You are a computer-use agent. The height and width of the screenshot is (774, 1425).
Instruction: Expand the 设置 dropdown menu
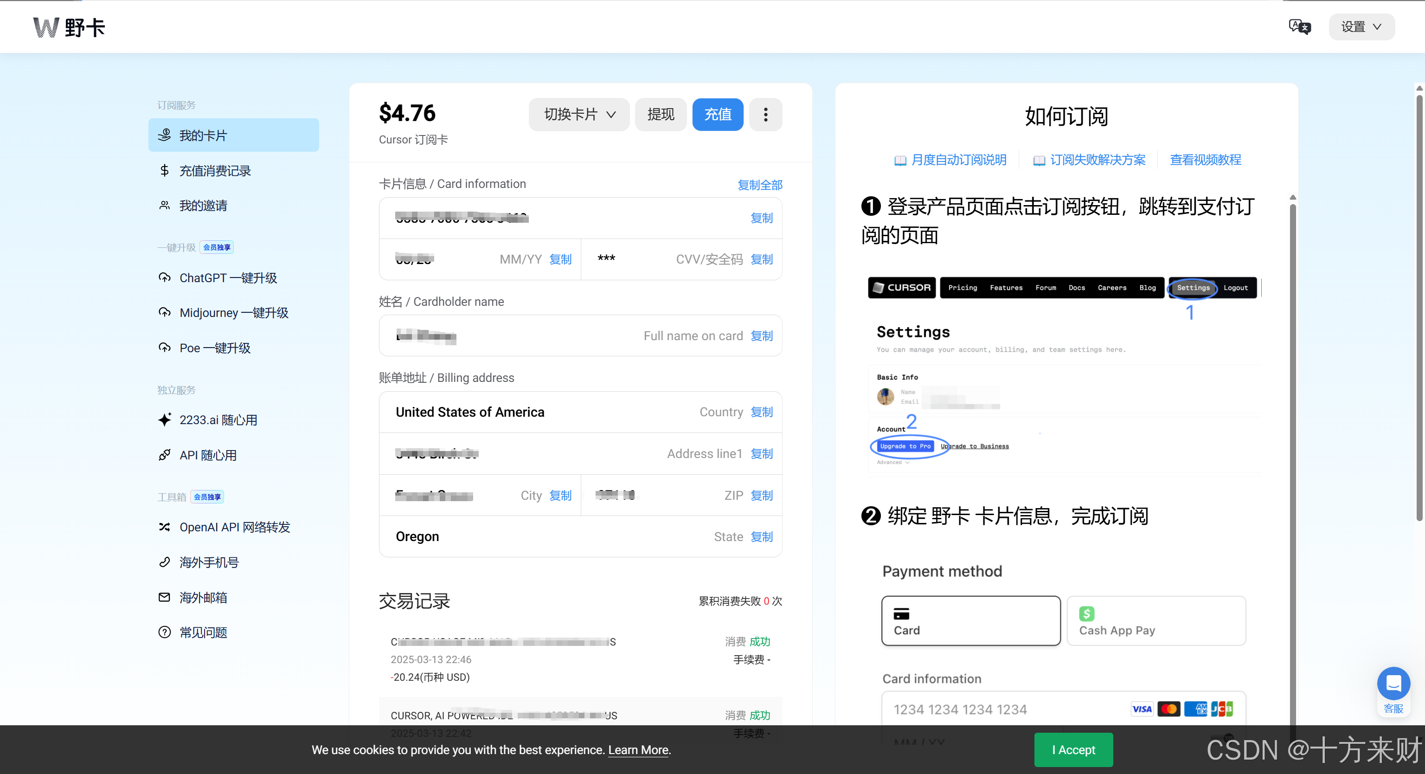[1361, 26]
